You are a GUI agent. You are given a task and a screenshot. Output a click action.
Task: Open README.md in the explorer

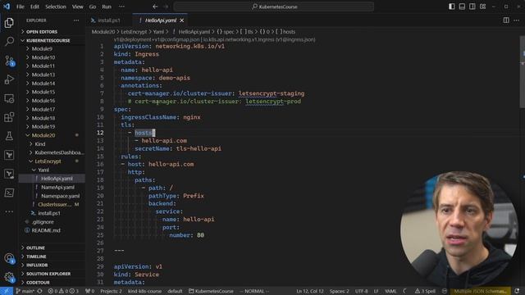click(46, 230)
